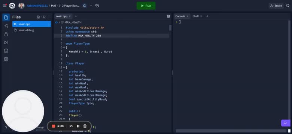292x134 pixels.
Task: Open the Abhishek981111 profile link
Action: pos(37,6)
